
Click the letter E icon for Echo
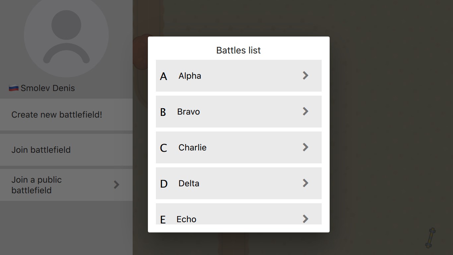point(163,219)
